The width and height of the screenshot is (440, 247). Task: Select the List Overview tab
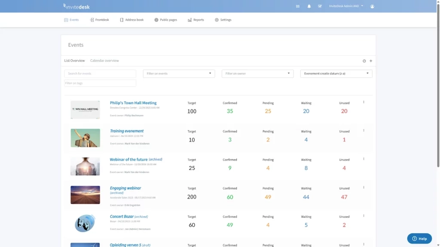[74, 60]
